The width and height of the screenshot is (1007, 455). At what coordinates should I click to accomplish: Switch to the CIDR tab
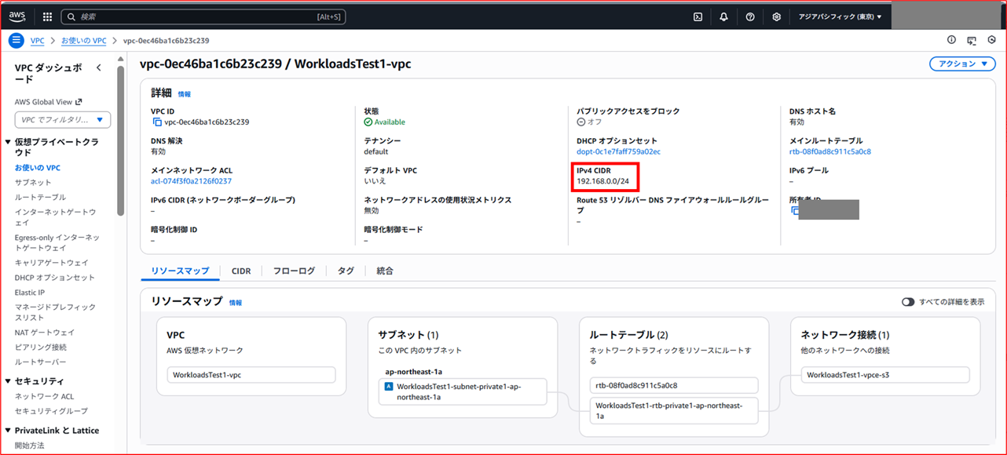(x=241, y=271)
